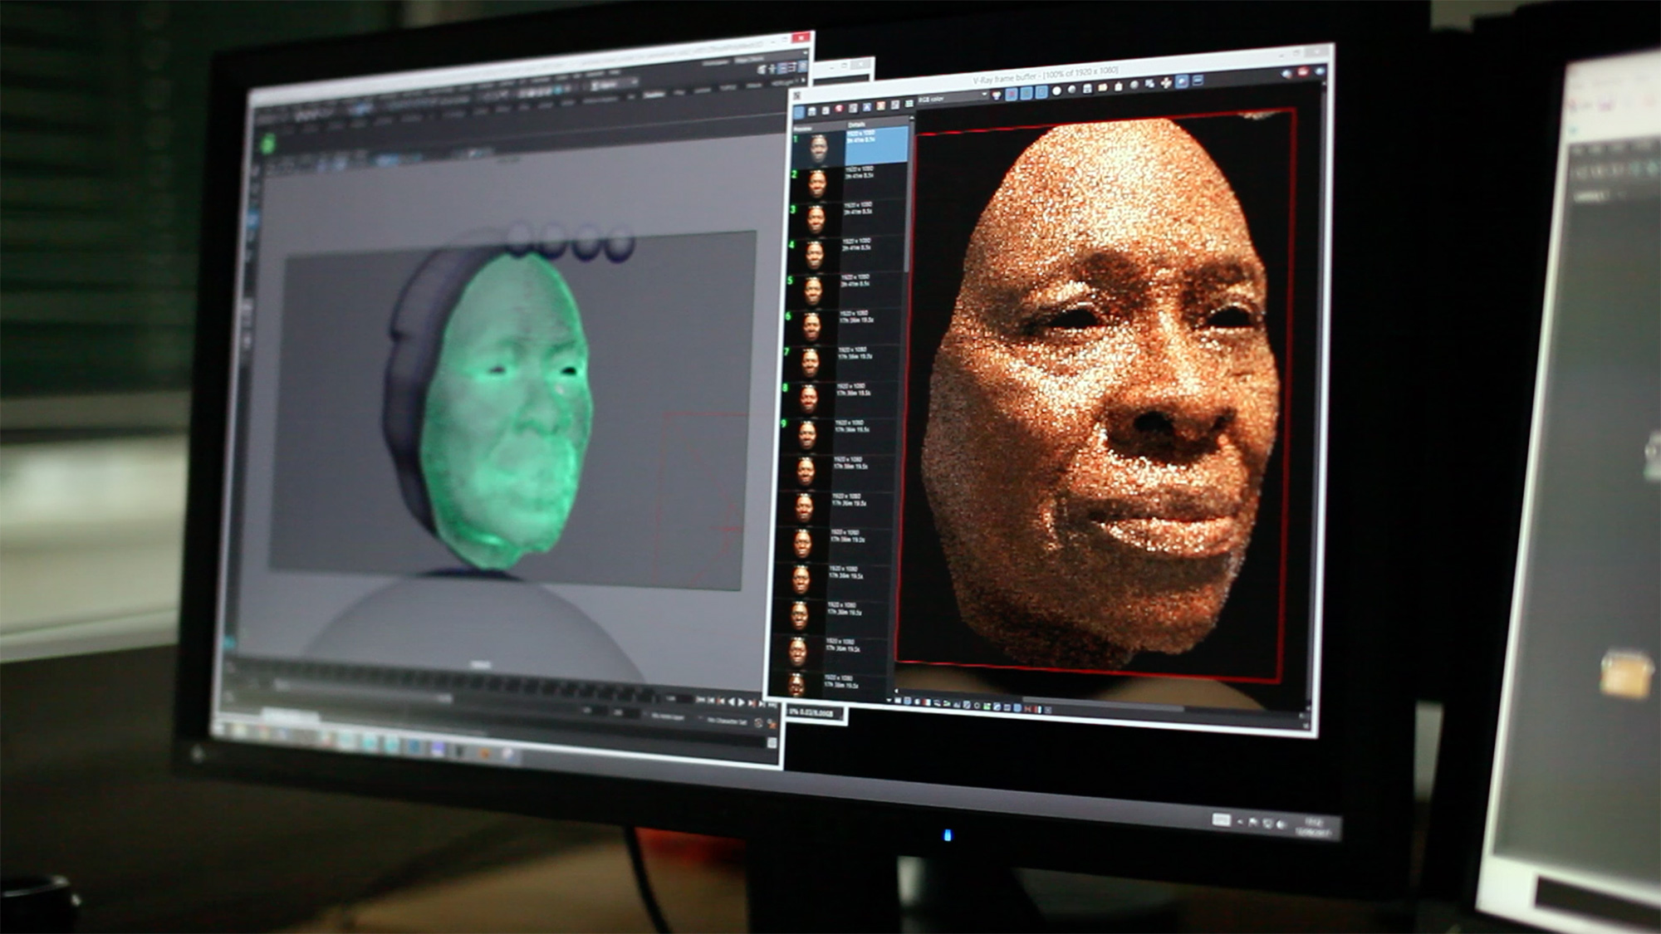This screenshot has height=934, width=1661.
Task: Click last gray icon in bottom toolbar
Action: (x=1048, y=710)
